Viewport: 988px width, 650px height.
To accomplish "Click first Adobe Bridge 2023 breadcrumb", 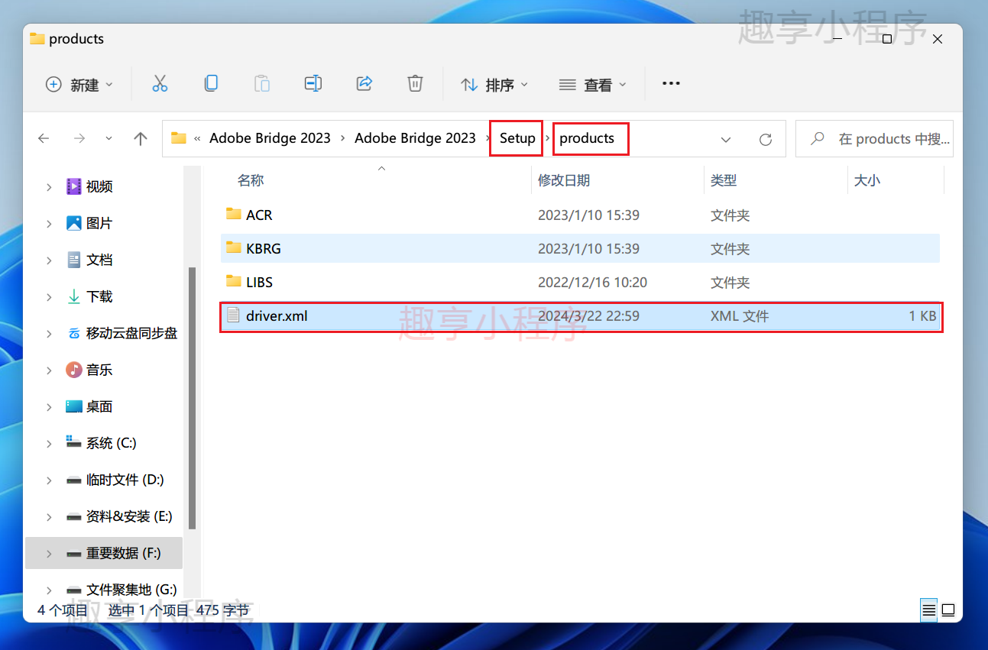I will pyautogui.click(x=270, y=138).
